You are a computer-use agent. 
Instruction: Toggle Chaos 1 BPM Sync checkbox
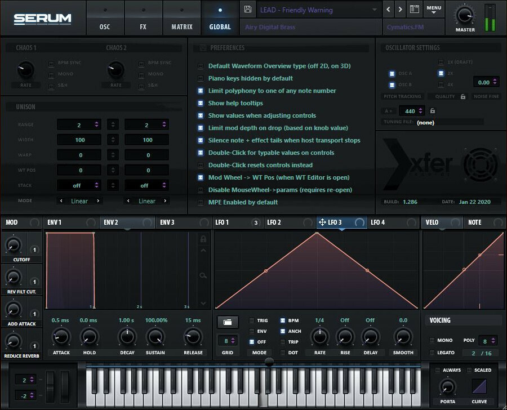click(51, 64)
